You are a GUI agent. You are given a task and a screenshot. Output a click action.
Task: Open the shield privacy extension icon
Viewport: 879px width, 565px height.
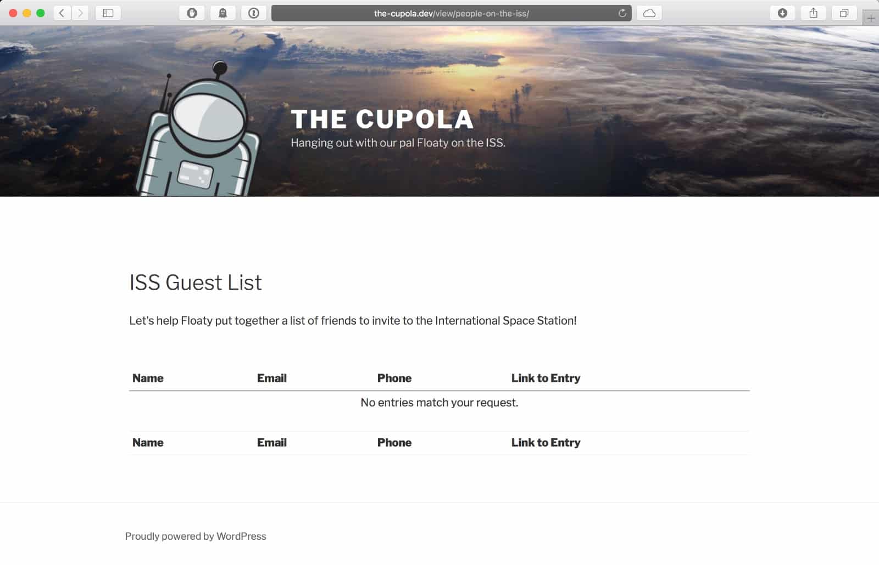tap(192, 13)
